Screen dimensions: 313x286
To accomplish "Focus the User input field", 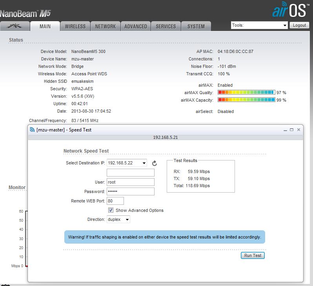I will (x=130, y=182).
